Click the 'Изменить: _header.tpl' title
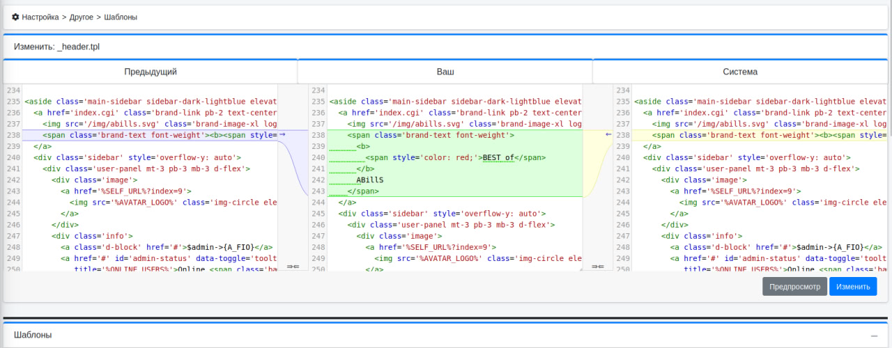The width and height of the screenshot is (892, 348). click(56, 47)
